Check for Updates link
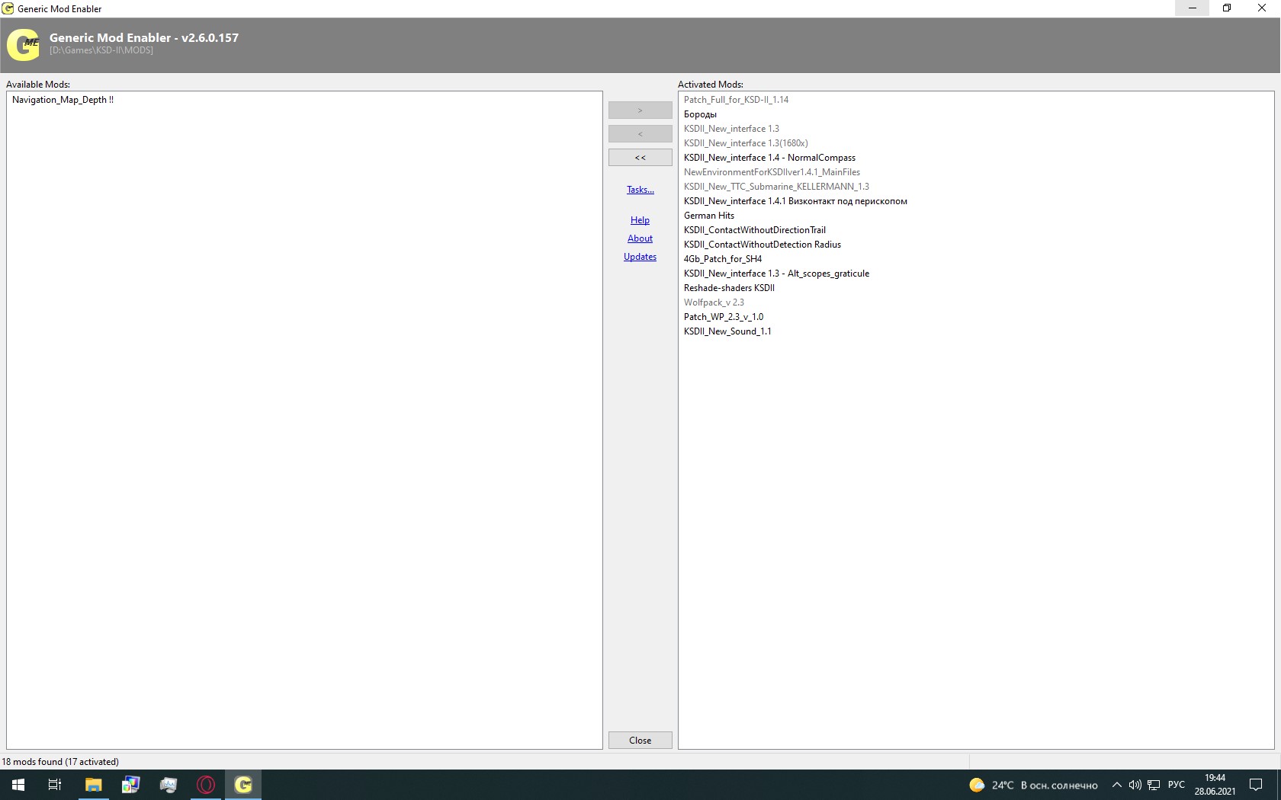Image resolution: width=1281 pixels, height=800 pixels. coord(640,257)
